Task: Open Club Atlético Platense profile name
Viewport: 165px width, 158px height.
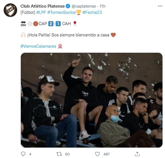Action: [42, 6]
